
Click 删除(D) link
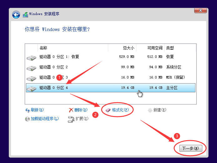pyautogui.click(x=81, y=110)
